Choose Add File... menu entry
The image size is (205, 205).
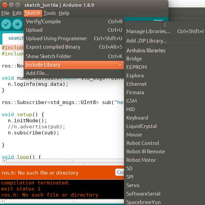(74, 73)
